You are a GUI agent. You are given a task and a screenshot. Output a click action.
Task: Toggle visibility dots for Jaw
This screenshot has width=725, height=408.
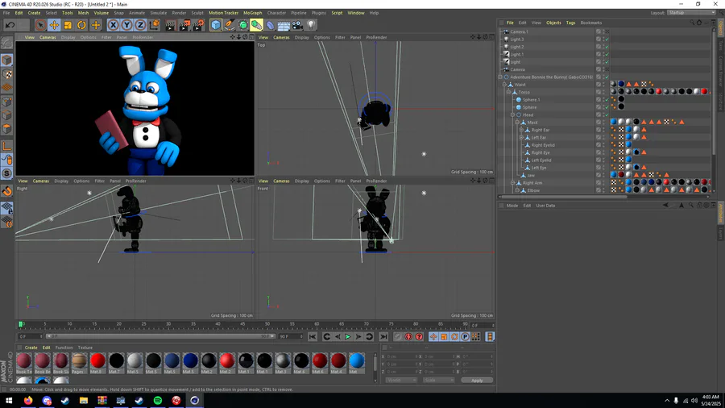point(603,175)
